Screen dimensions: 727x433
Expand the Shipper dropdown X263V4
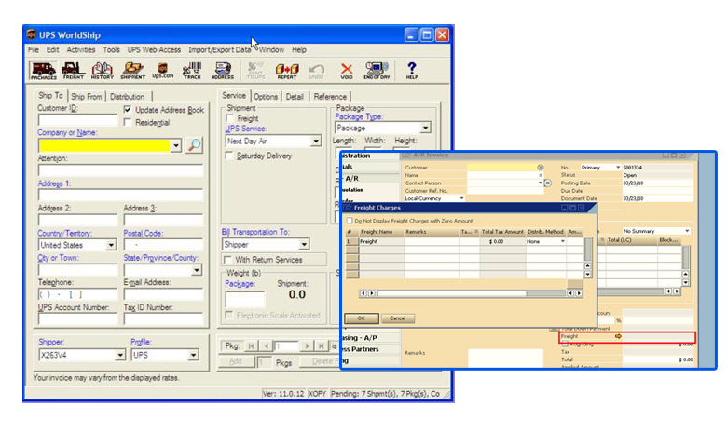pos(120,355)
